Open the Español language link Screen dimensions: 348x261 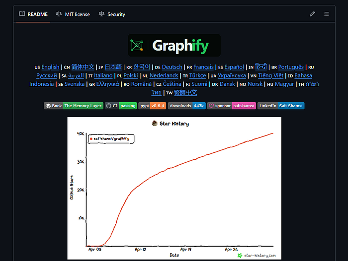[234, 67]
